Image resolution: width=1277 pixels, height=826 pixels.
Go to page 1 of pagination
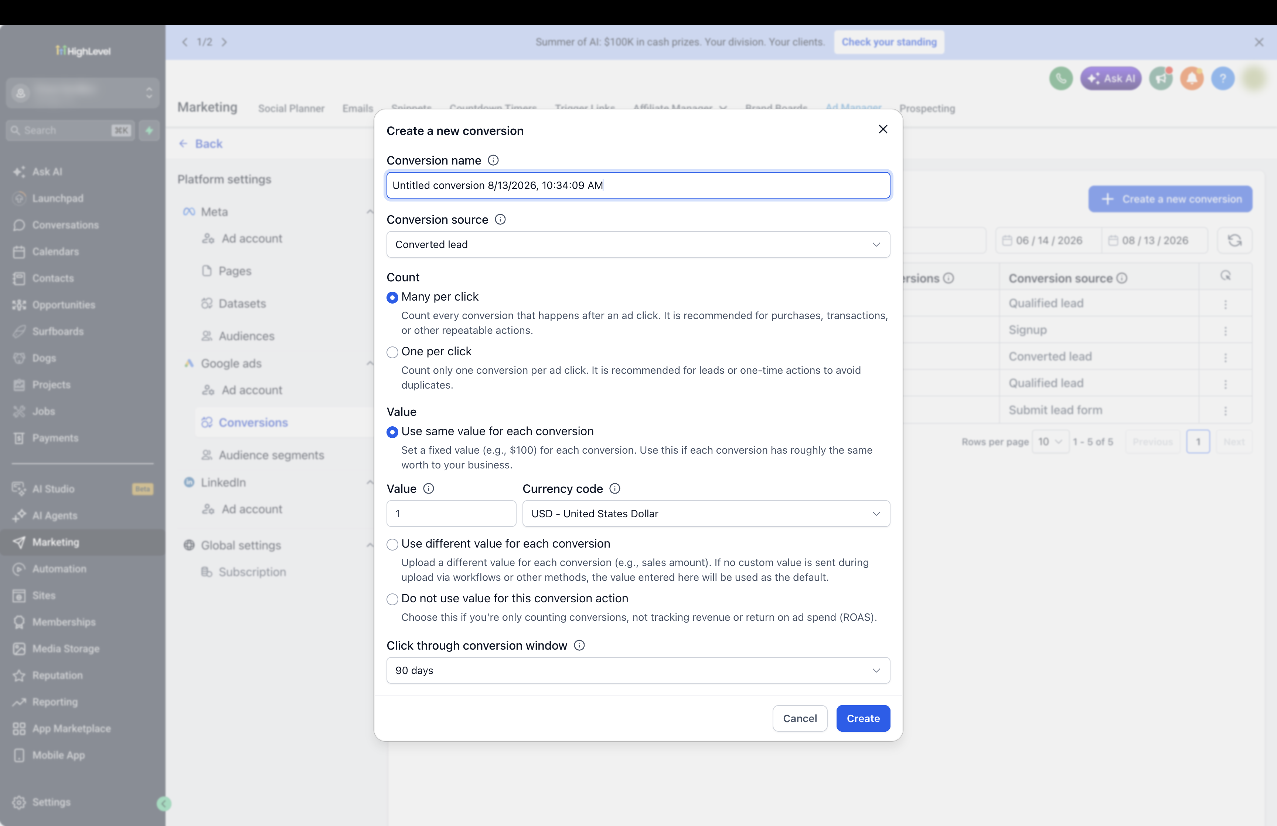[x=1198, y=442]
